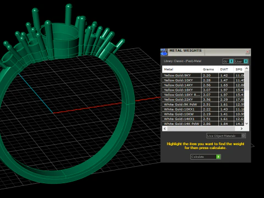Click the horizontal scroll right arrow
This screenshot has height=198, width=264.
click(x=241, y=129)
